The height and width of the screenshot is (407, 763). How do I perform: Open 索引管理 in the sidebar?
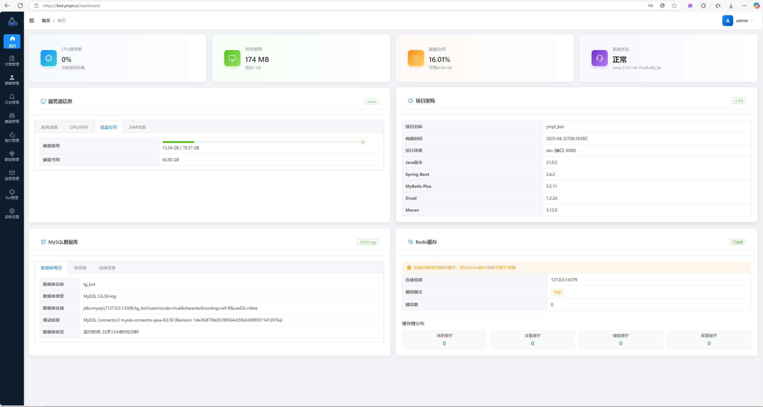click(x=12, y=137)
